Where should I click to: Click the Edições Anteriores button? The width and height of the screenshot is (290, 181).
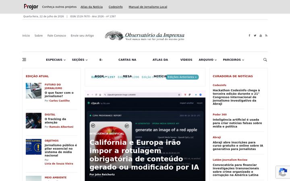point(182,77)
